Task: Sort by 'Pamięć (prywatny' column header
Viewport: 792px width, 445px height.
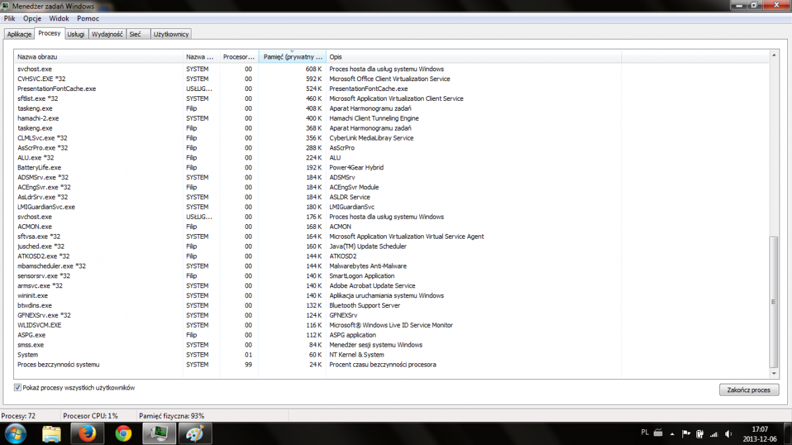Action: 292,57
